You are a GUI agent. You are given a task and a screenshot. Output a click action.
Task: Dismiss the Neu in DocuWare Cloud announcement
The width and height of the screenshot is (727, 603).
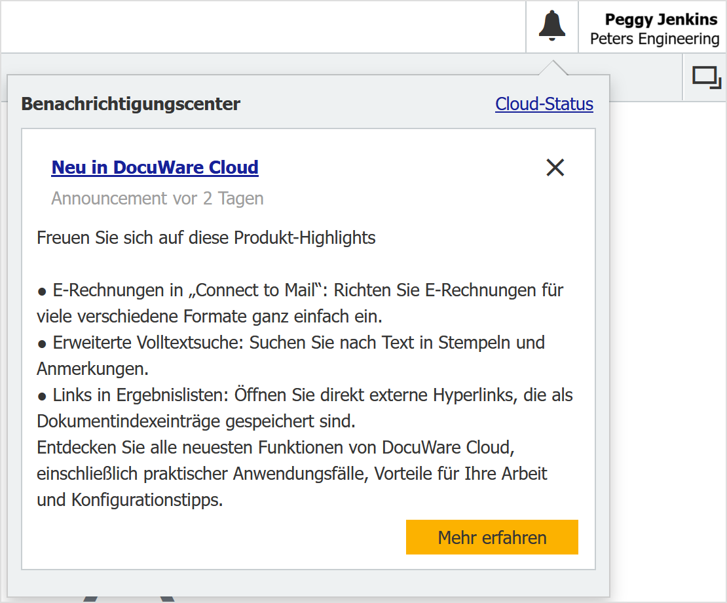[555, 168]
